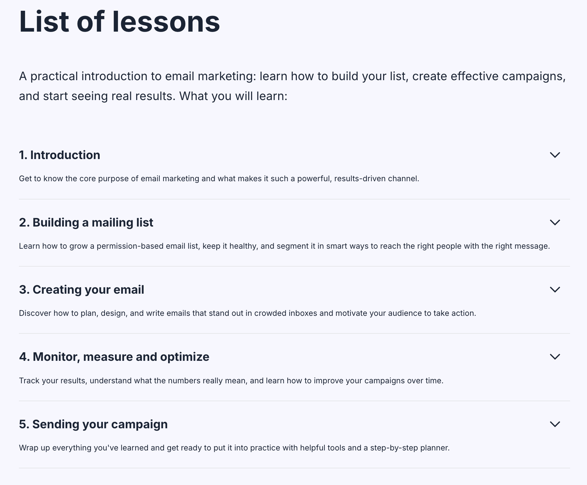Open the Creating your email chevron arrow
Screen dimensions: 587x485
[555, 289]
